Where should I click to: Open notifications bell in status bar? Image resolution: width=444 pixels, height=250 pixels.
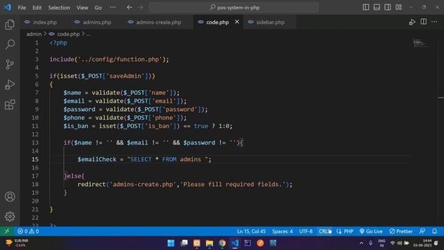(434, 231)
